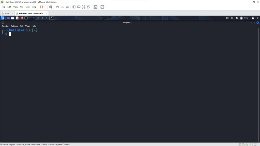The height and width of the screenshot is (146, 260).
Task: Open Kali applications menu icon
Action: click(3, 18)
